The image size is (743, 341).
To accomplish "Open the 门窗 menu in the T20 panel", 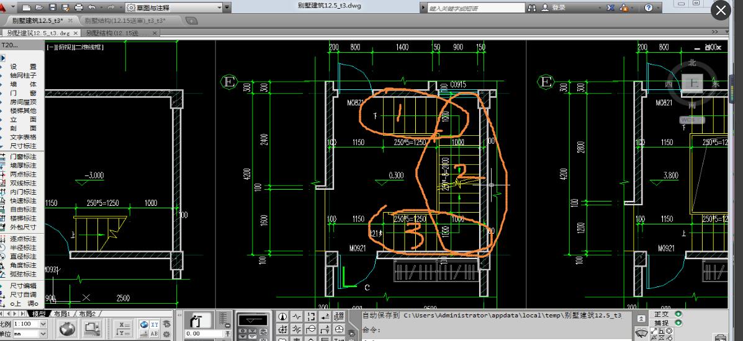I will coord(23,93).
